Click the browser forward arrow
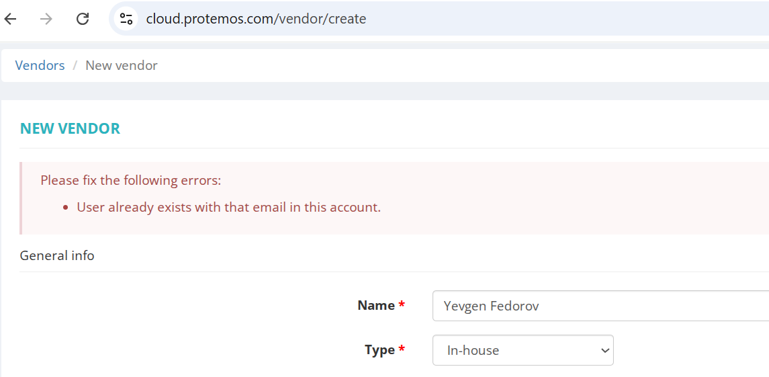Screen dimensions: 769x377 tap(46, 19)
